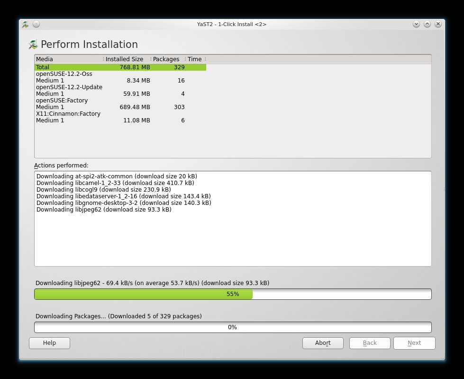Viewport: 464px width, 379px height.
Task: Click the Downloading libcamel-1_2-33 log line
Action: pyautogui.click(x=115, y=183)
